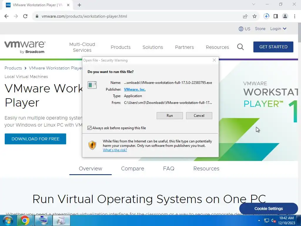The width and height of the screenshot is (301, 226).
Task: Select the Overview tab
Action: tap(91, 169)
